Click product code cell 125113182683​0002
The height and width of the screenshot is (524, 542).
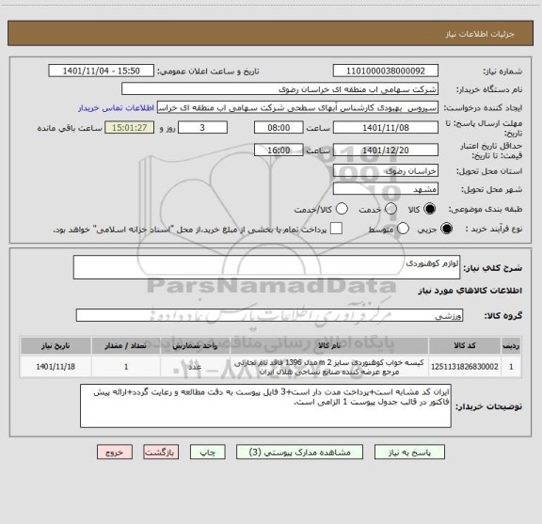(465, 367)
